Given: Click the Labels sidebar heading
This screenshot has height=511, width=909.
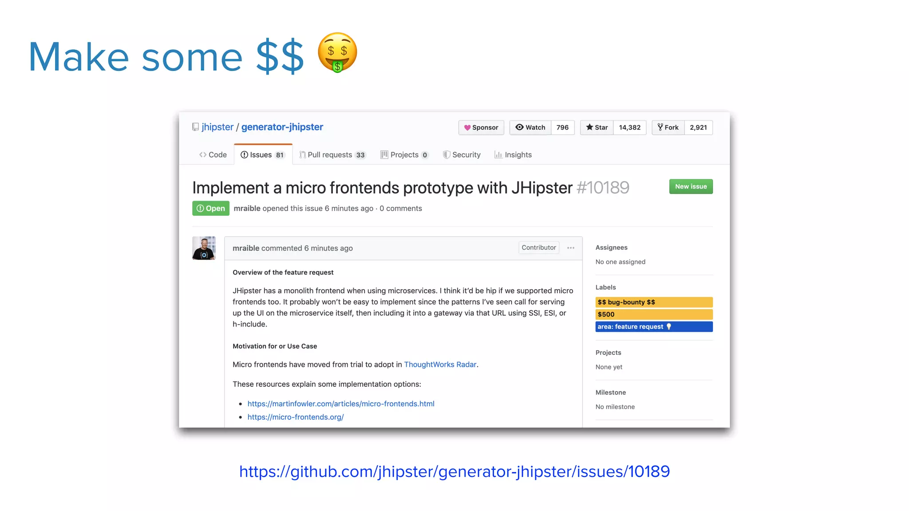Looking at the screenshot, I should point(606,287).
